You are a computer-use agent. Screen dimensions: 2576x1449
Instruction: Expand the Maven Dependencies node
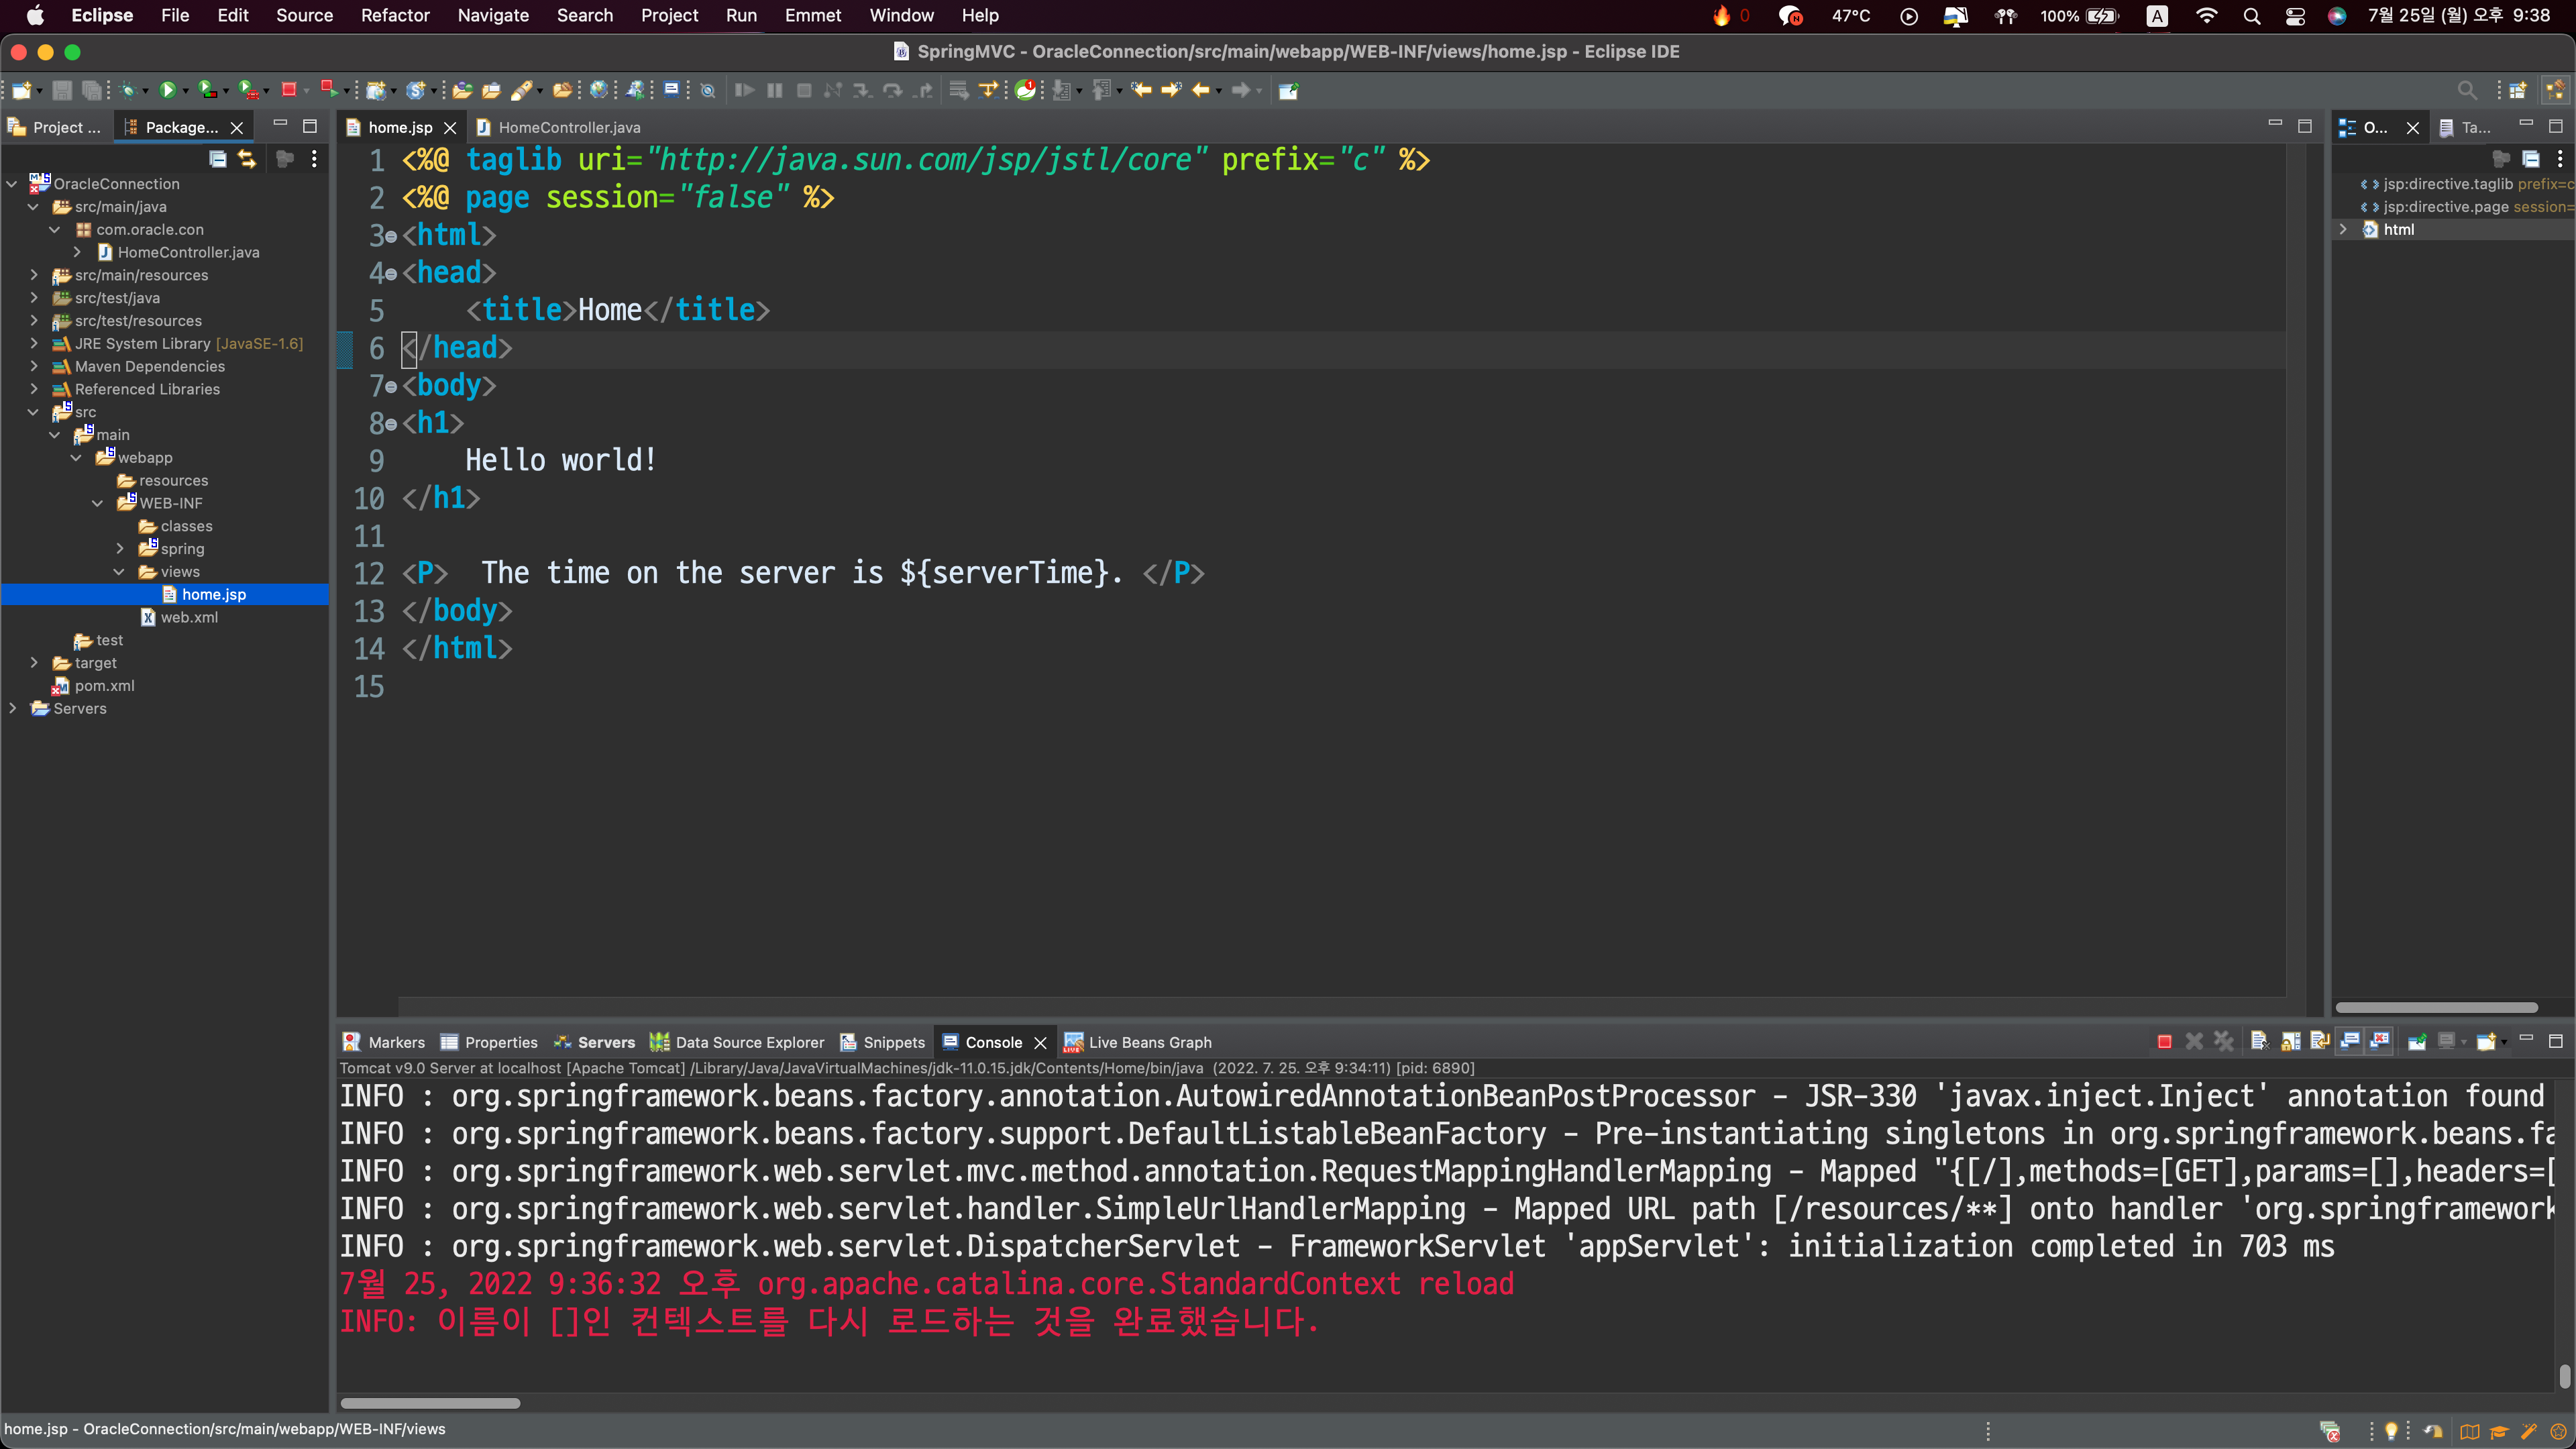34,366
